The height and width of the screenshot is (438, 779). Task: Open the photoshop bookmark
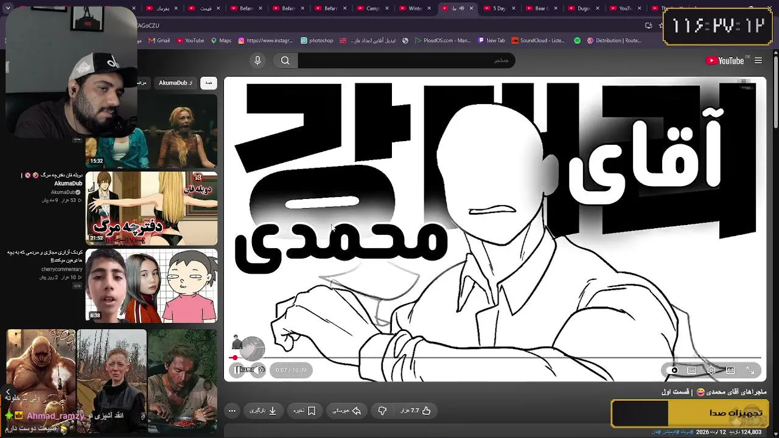point(317,41)
